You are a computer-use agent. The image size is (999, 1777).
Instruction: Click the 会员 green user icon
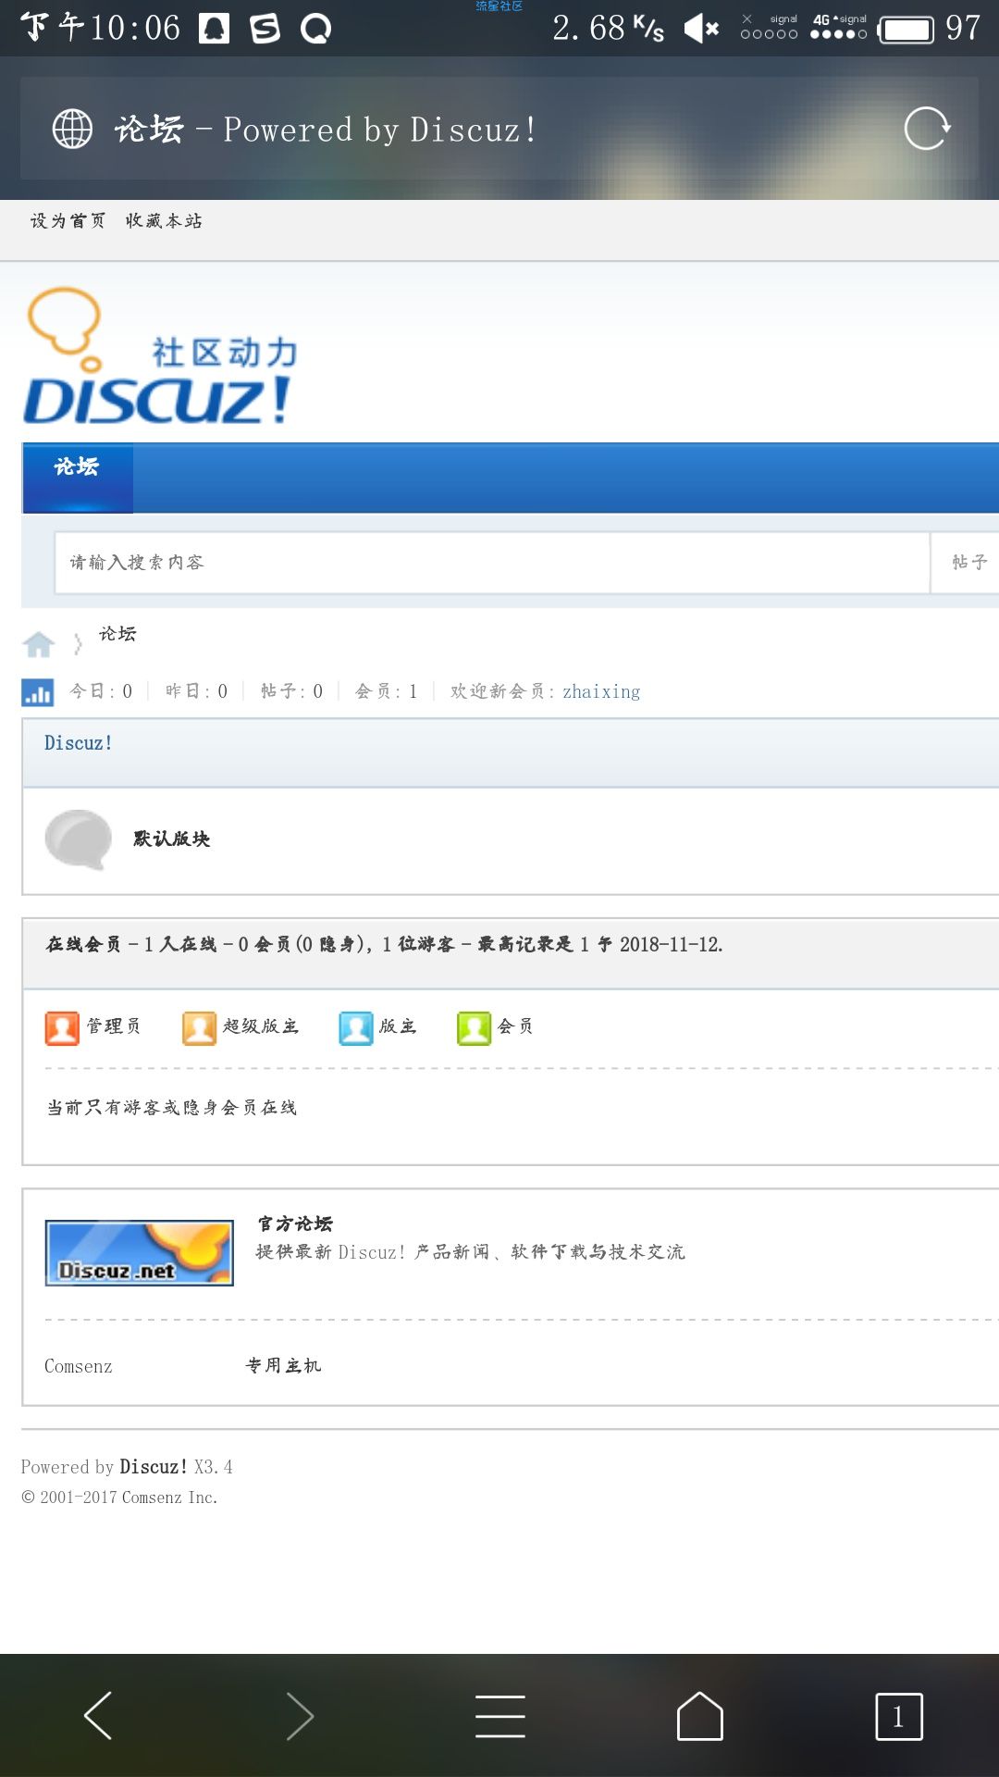pyautogui.click(x=474, y=1027)
